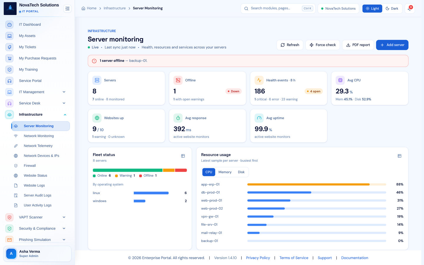Open My Assets in the sidebar
Viewport: 424px width, 265px height.
coord(37,36)
